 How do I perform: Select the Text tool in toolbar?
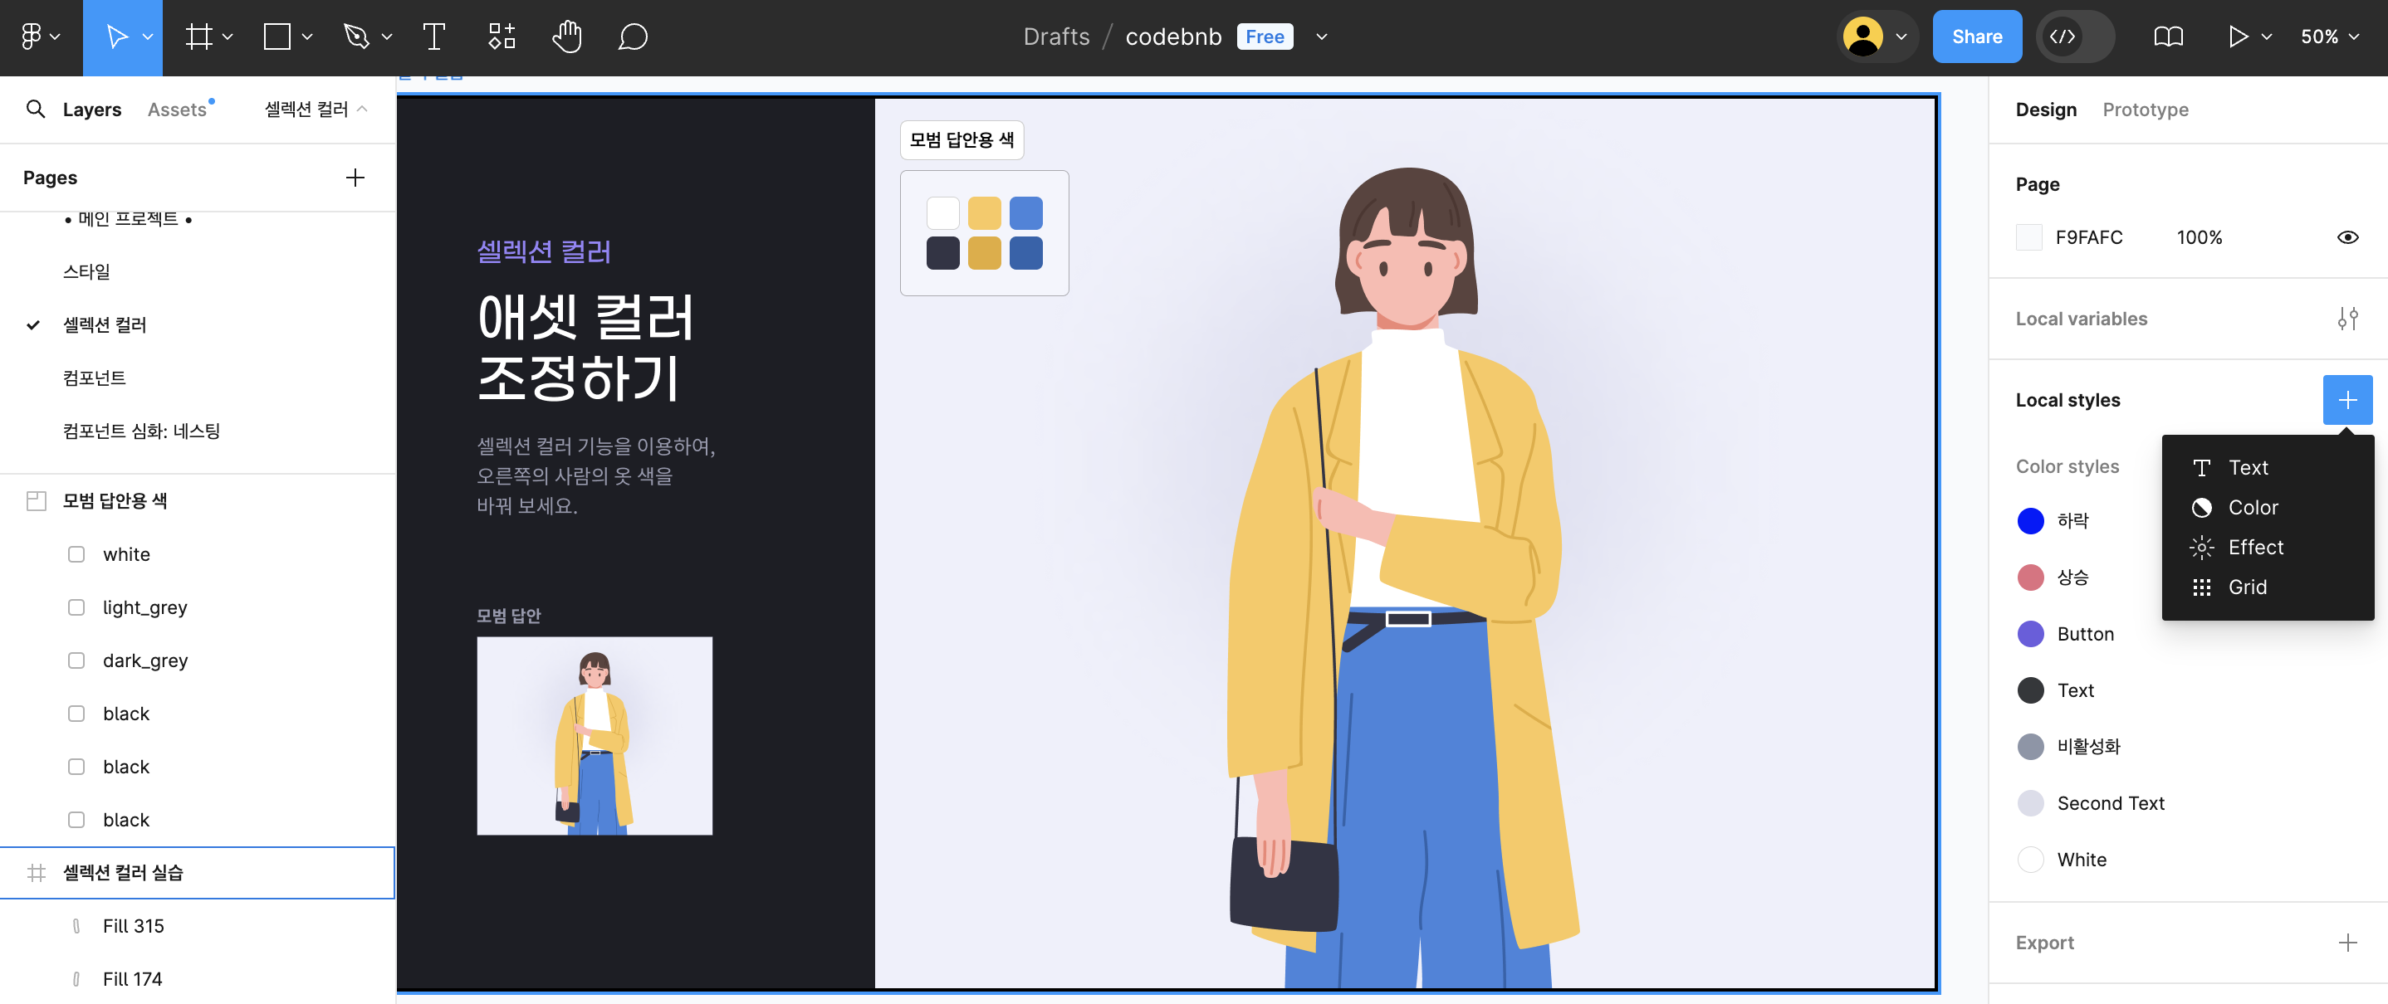click(433, 37)
